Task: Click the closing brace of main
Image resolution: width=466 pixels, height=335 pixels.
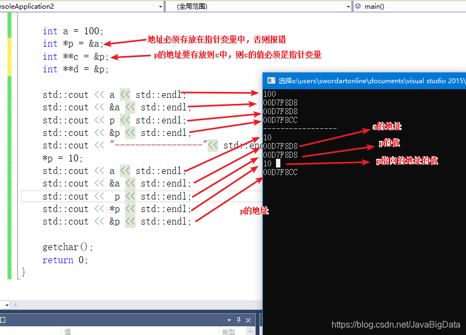Action: tap(23, 272)
